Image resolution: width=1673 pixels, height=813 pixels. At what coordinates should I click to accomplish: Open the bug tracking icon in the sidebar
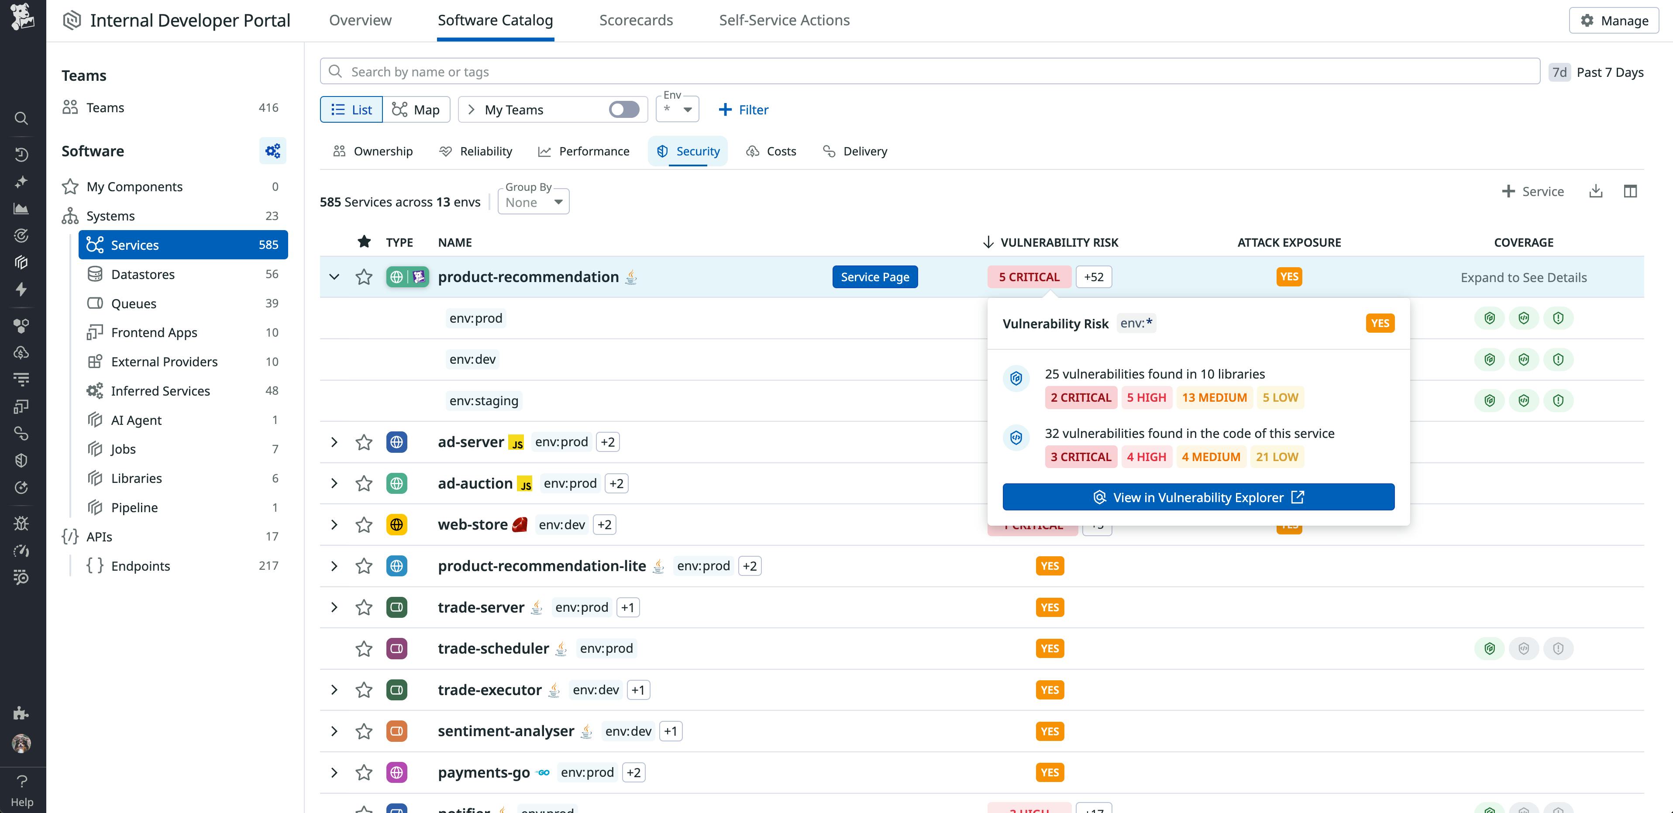click(x=21, y=524)
